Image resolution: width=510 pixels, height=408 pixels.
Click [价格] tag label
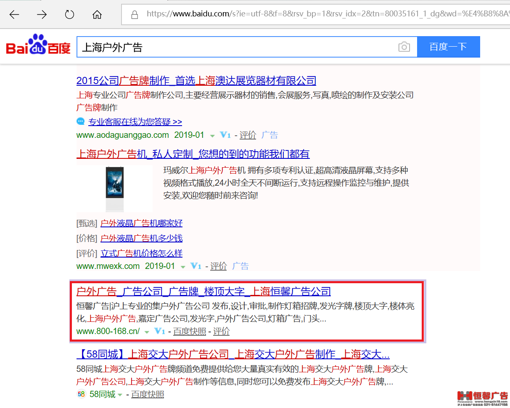click(x=87, y=238)
